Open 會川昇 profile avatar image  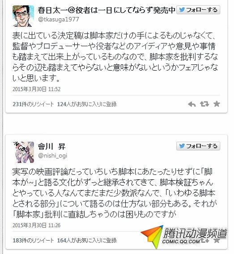(x=23, y=152)
